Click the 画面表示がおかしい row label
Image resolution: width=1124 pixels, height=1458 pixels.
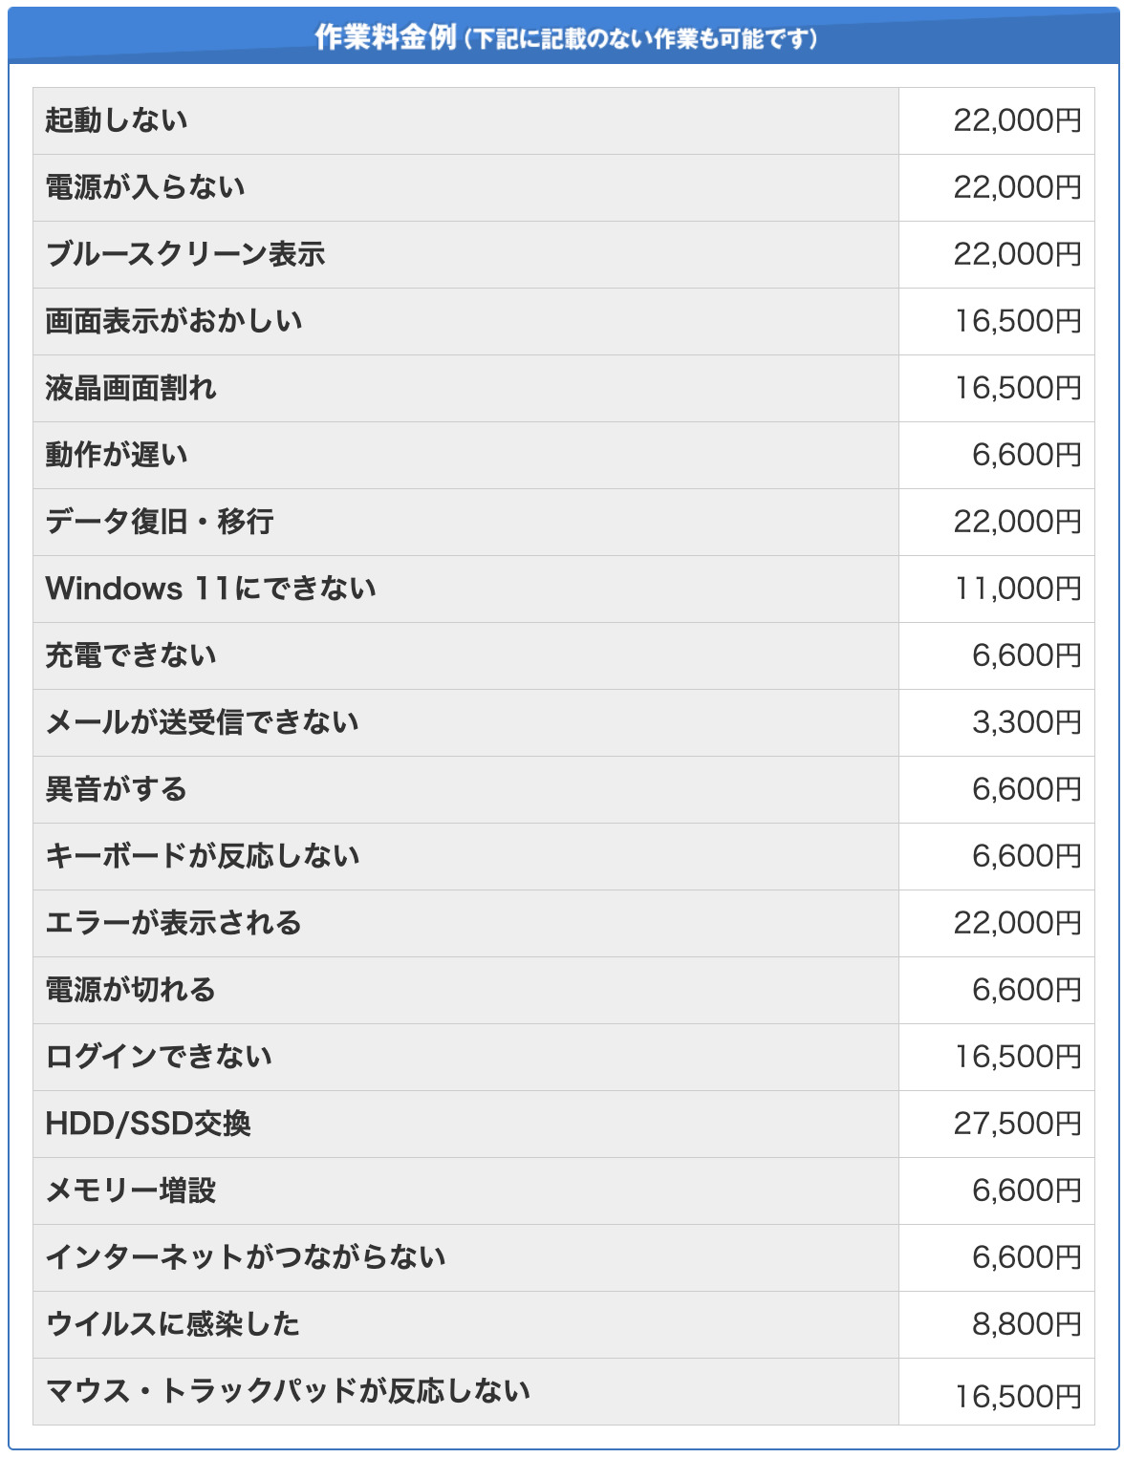click(174, 321)
